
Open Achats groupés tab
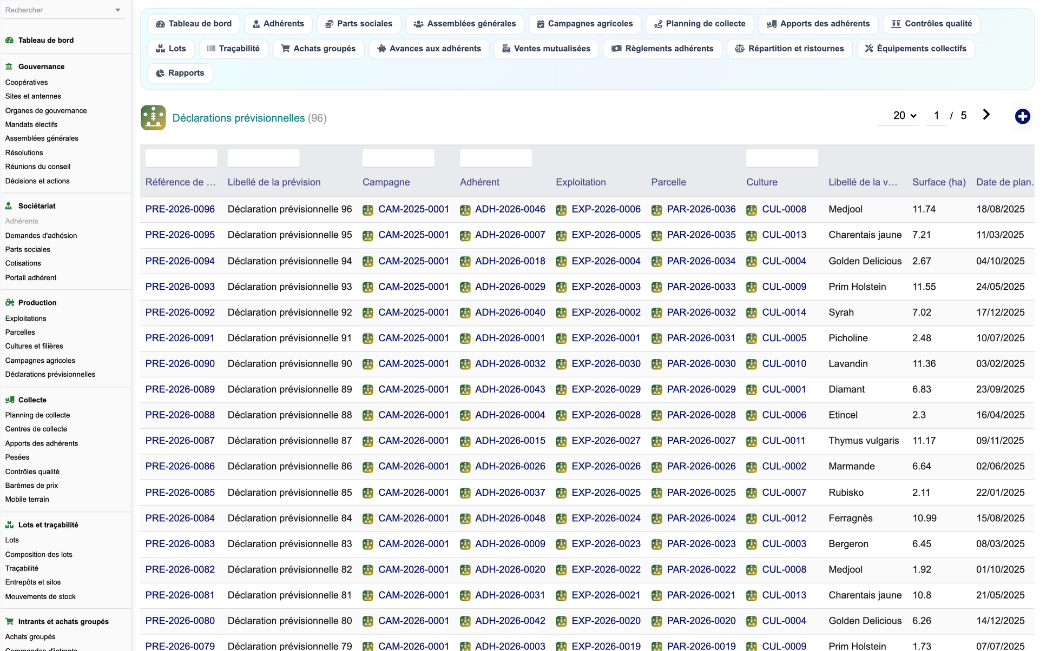tap(318, 49)
